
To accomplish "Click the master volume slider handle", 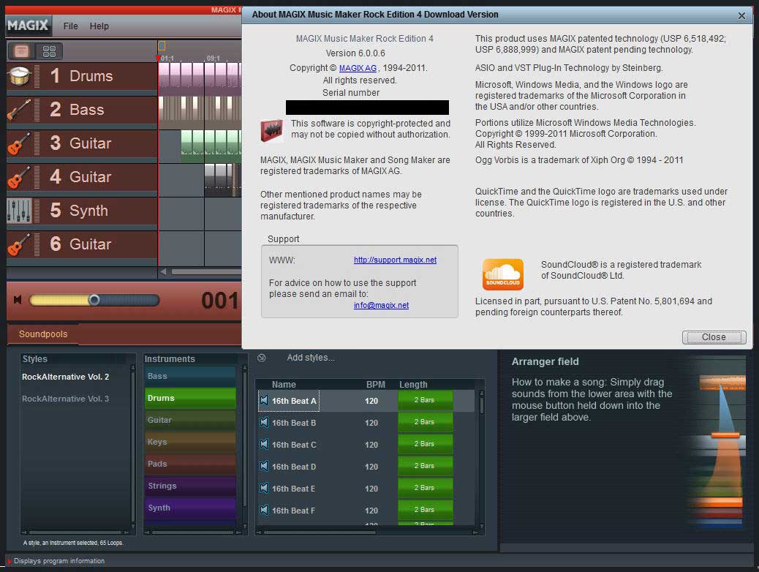I will 94,300.
